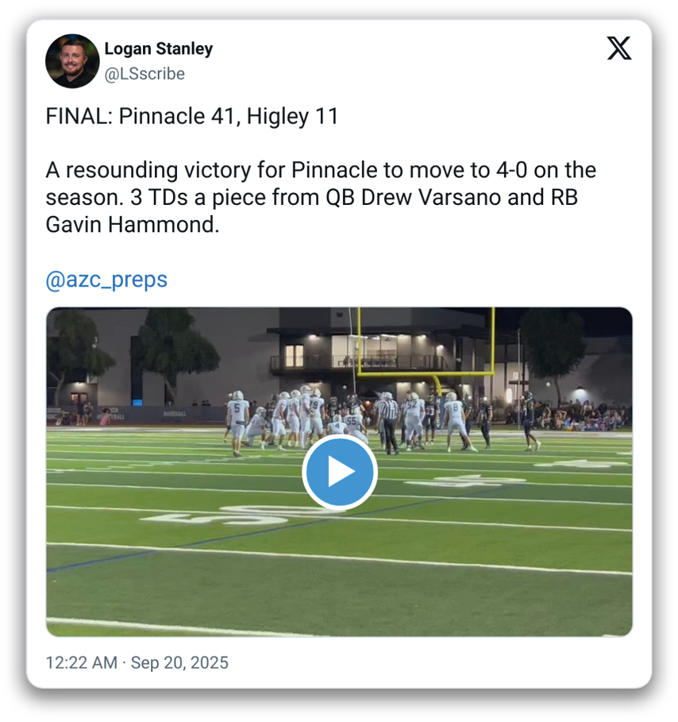The height and width of the screenshot is (722, 678).
Task: Follow the @azc_preps mention link
Action: pyautogui.click(x=106, y=280)
